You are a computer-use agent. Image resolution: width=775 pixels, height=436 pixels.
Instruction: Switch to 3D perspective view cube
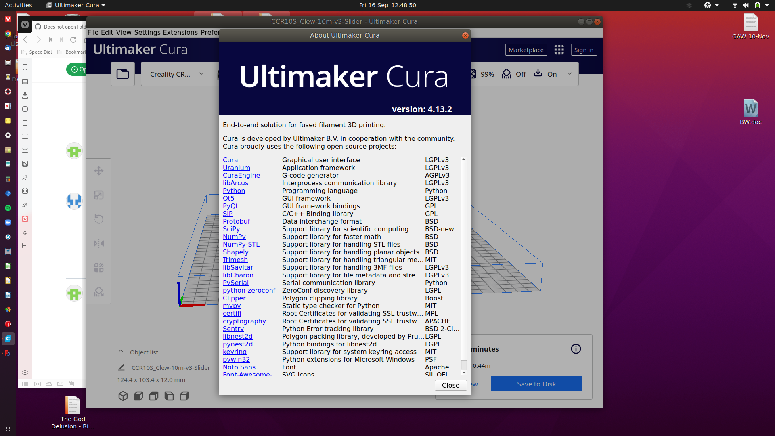(123, 396)
